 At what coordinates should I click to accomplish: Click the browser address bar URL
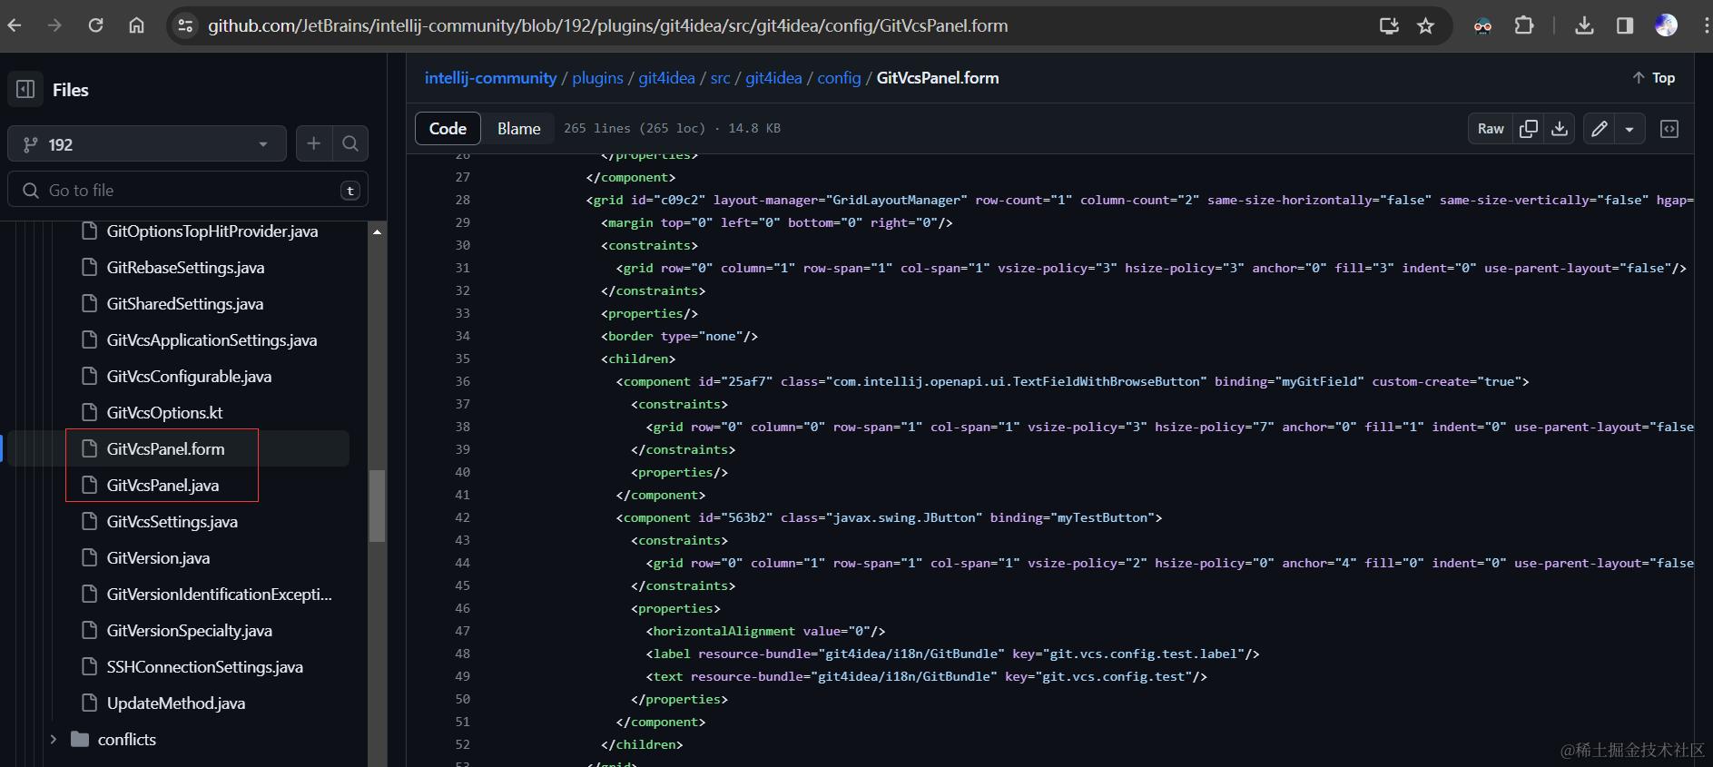click(x=607, y=25)
